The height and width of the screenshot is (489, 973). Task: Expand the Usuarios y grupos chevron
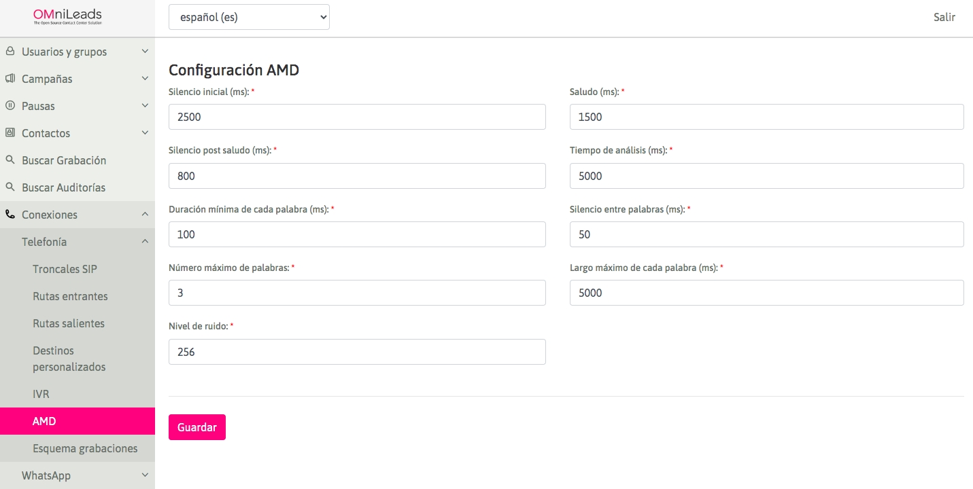tap(145, 51)
